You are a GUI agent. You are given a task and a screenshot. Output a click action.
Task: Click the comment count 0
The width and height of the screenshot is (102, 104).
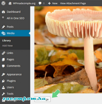point(44,3)
